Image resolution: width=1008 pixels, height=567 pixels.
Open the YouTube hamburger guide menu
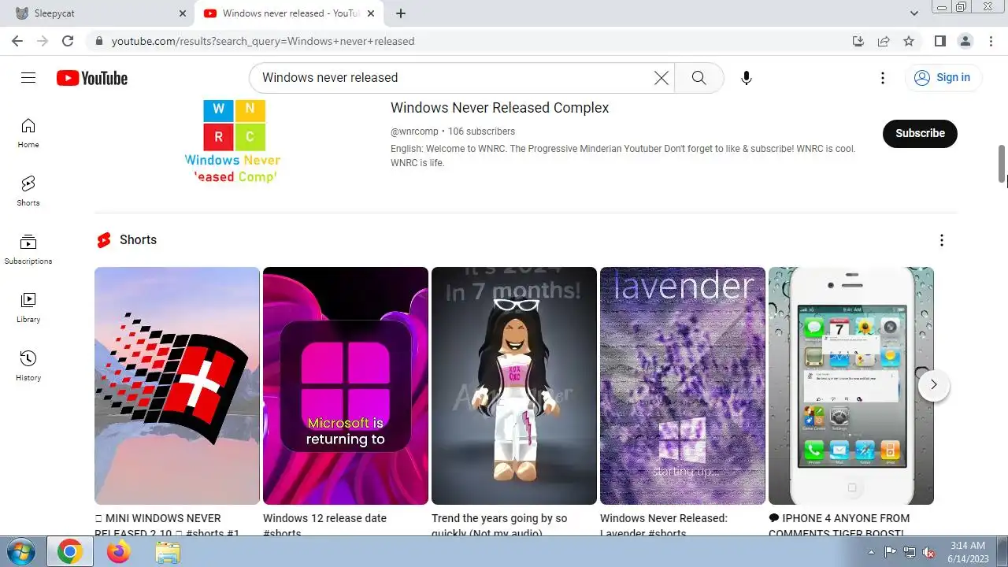[28, 77]
